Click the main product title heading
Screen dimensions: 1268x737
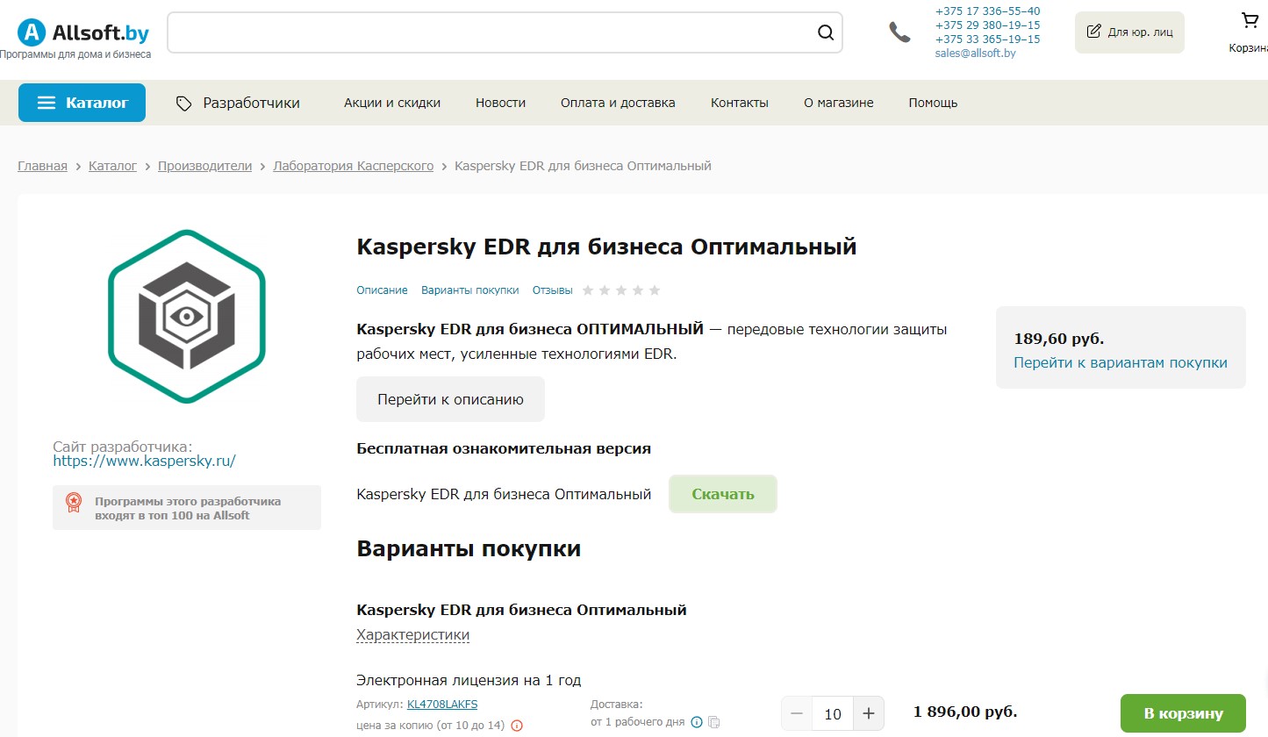[x=606, y=247]
